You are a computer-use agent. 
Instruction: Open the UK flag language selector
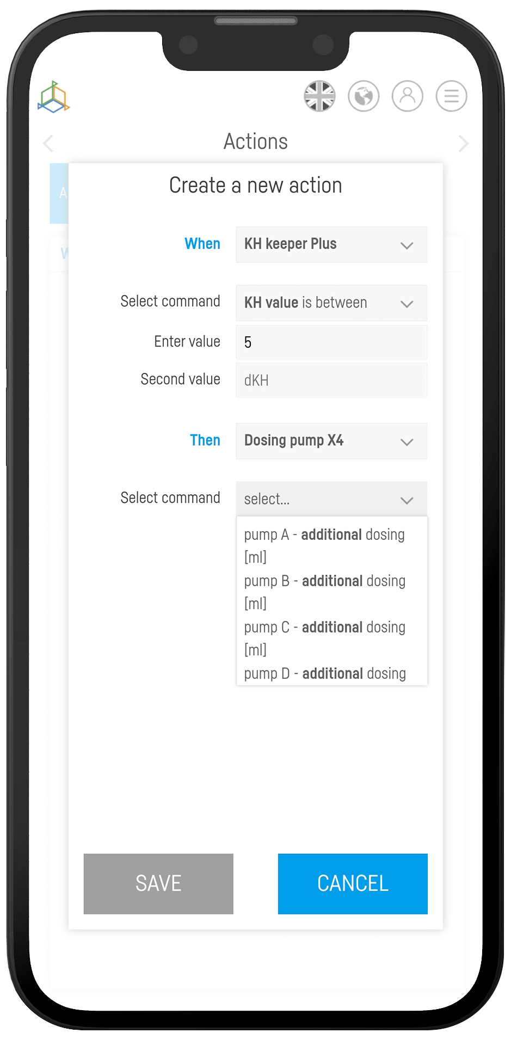[319, 96]
